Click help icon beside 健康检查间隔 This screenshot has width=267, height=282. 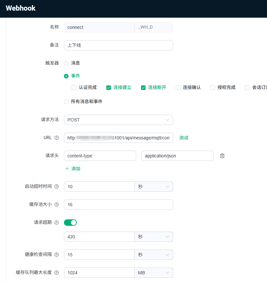coord(57,255)
